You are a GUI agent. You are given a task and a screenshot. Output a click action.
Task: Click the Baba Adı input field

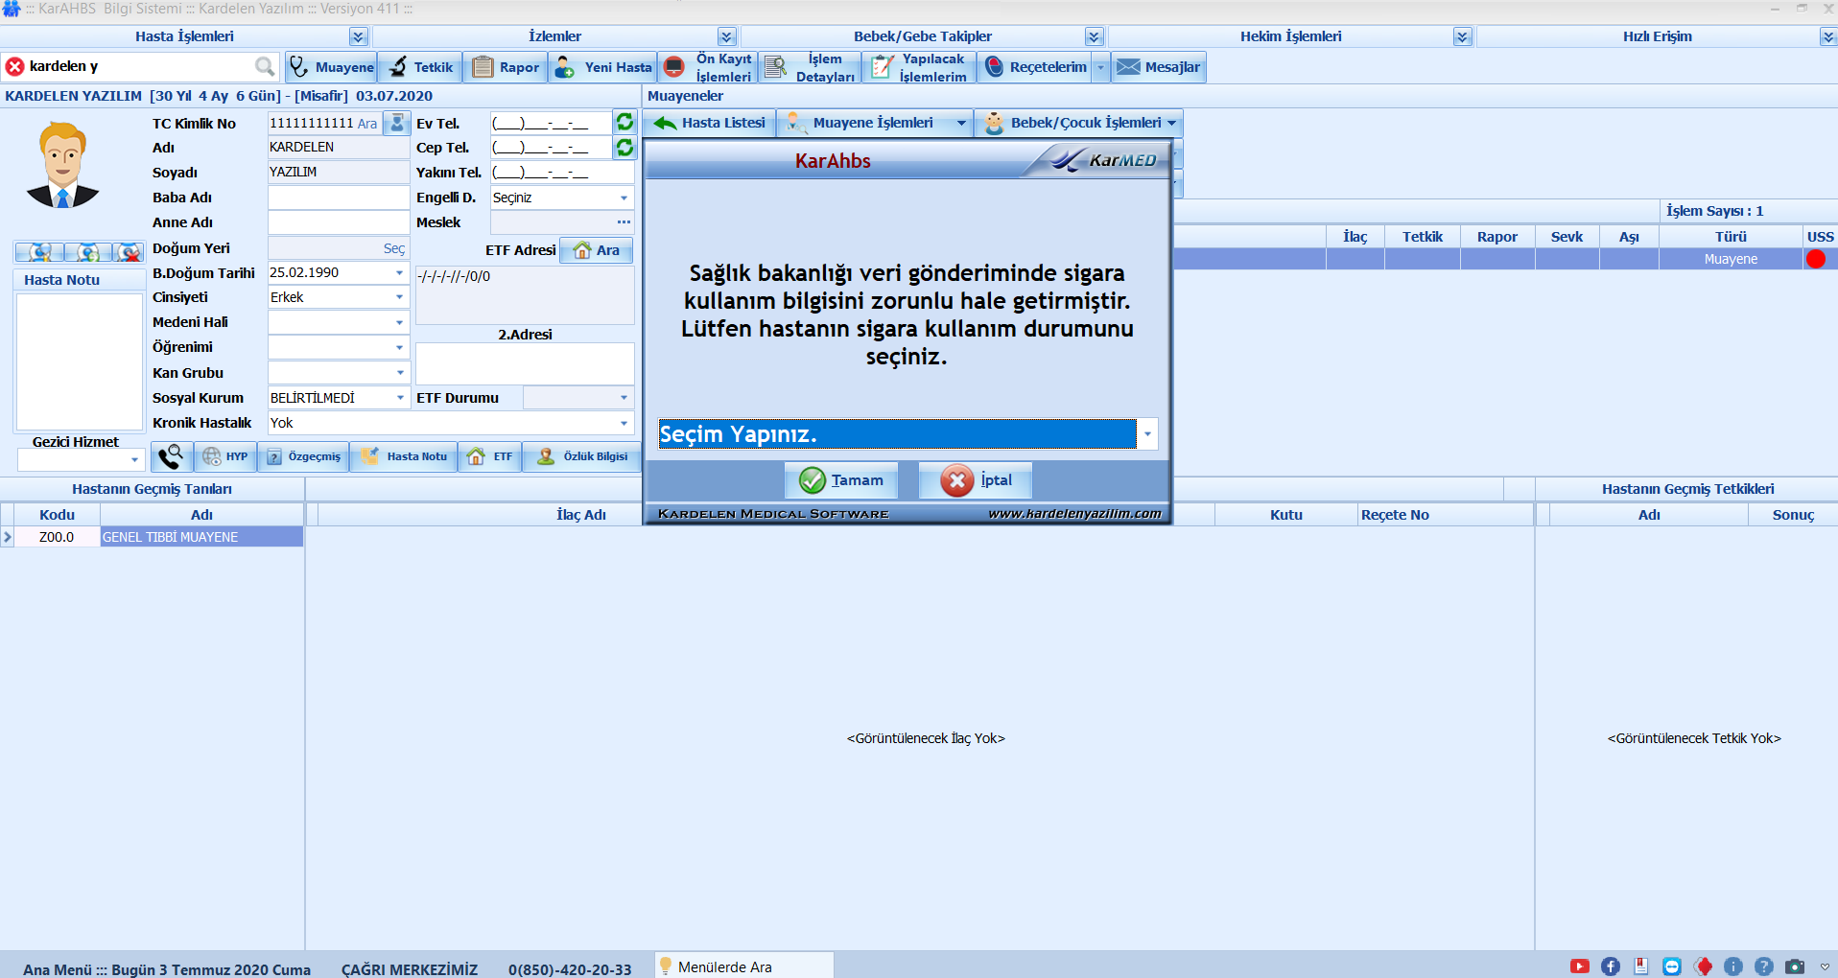[338, 198]
